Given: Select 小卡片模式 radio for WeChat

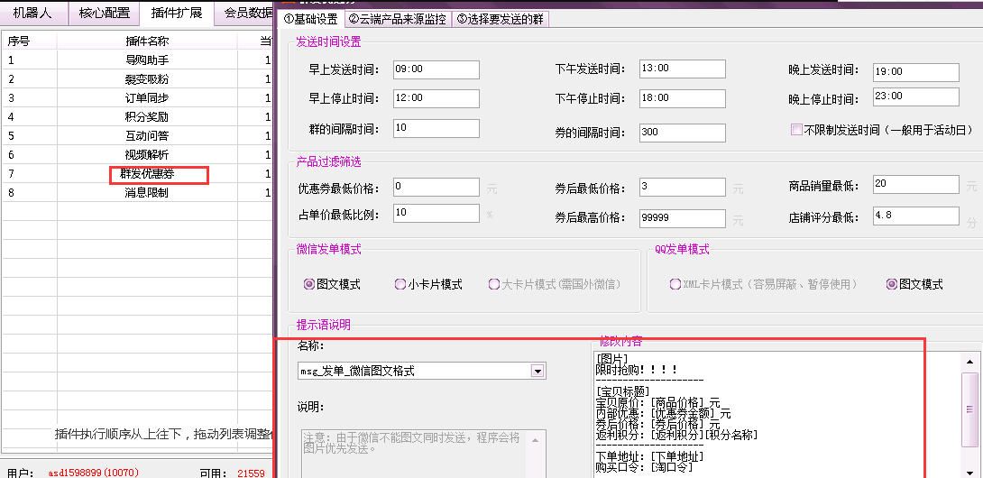Looking at the screenshot, I should tap(400, 284).
